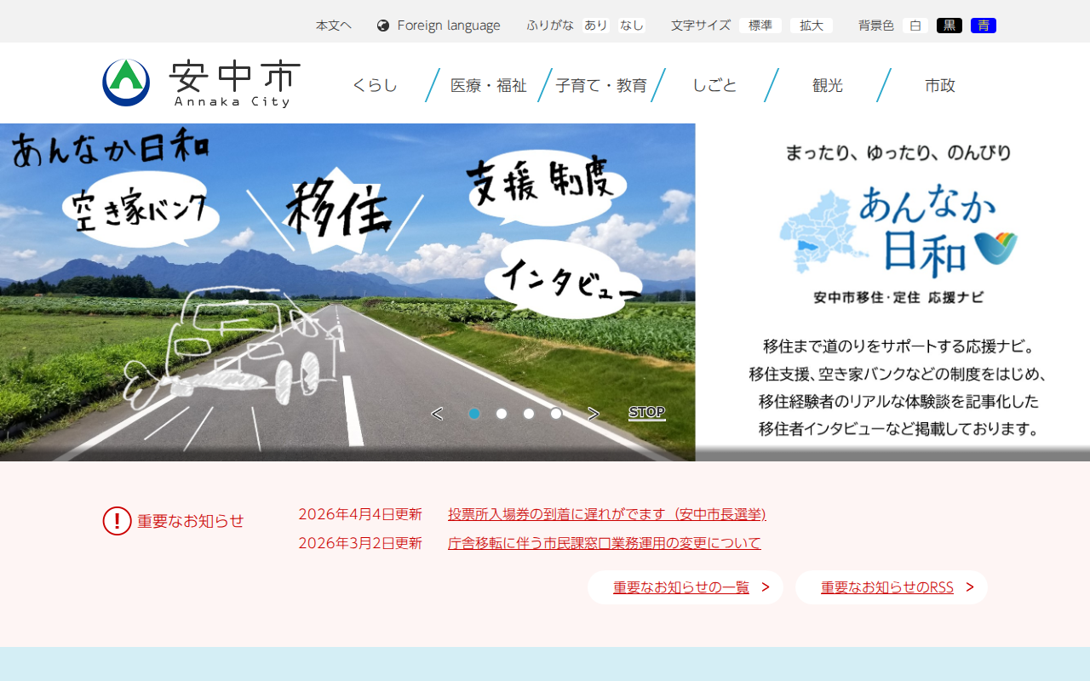Open the 観光 navigation menu

point(827,84)
